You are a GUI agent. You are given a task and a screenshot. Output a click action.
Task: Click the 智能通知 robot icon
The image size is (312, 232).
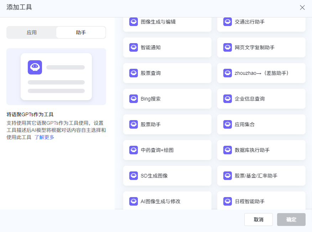point(134,47)
